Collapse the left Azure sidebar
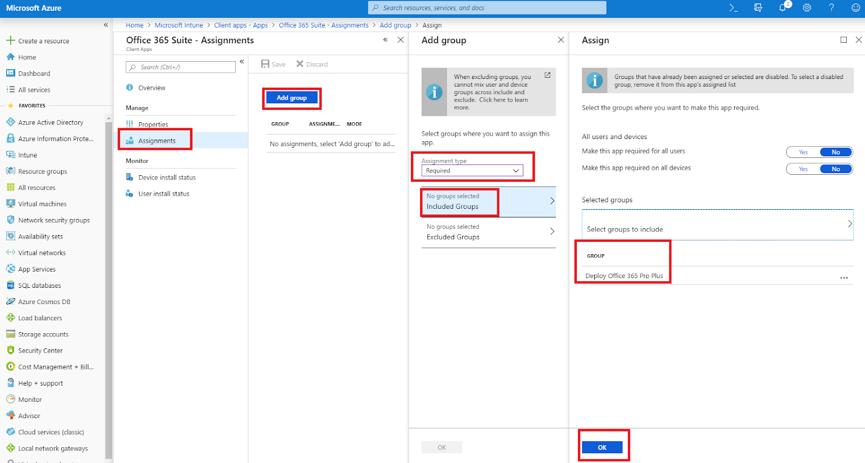This screenshot has height=463, width=865. (106, 25)
